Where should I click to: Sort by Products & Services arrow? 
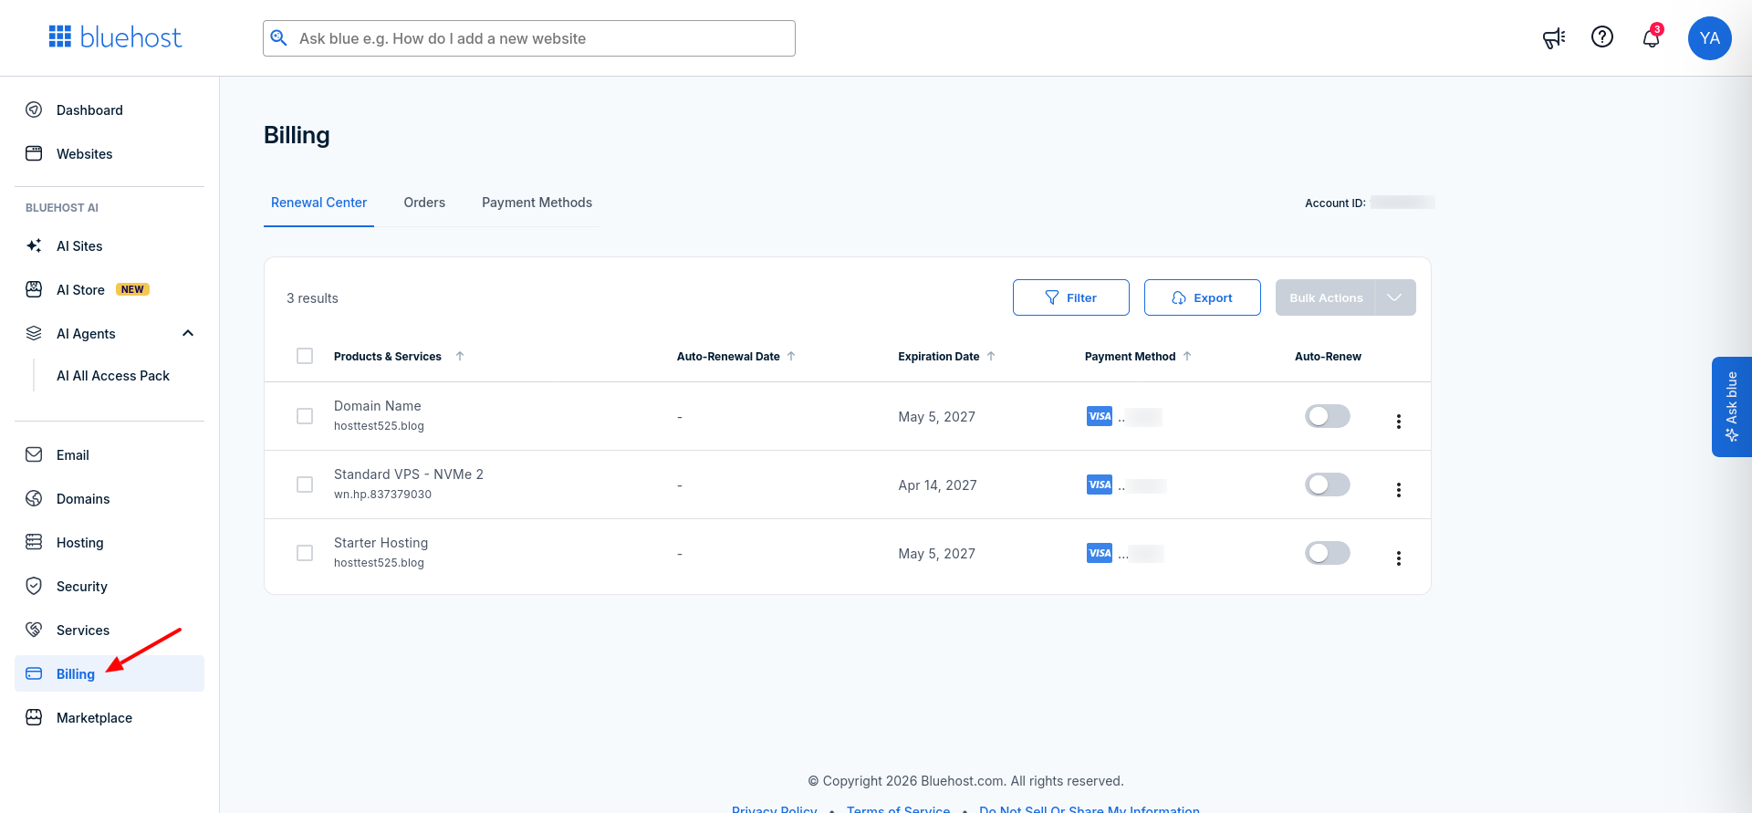pos(460,356)
